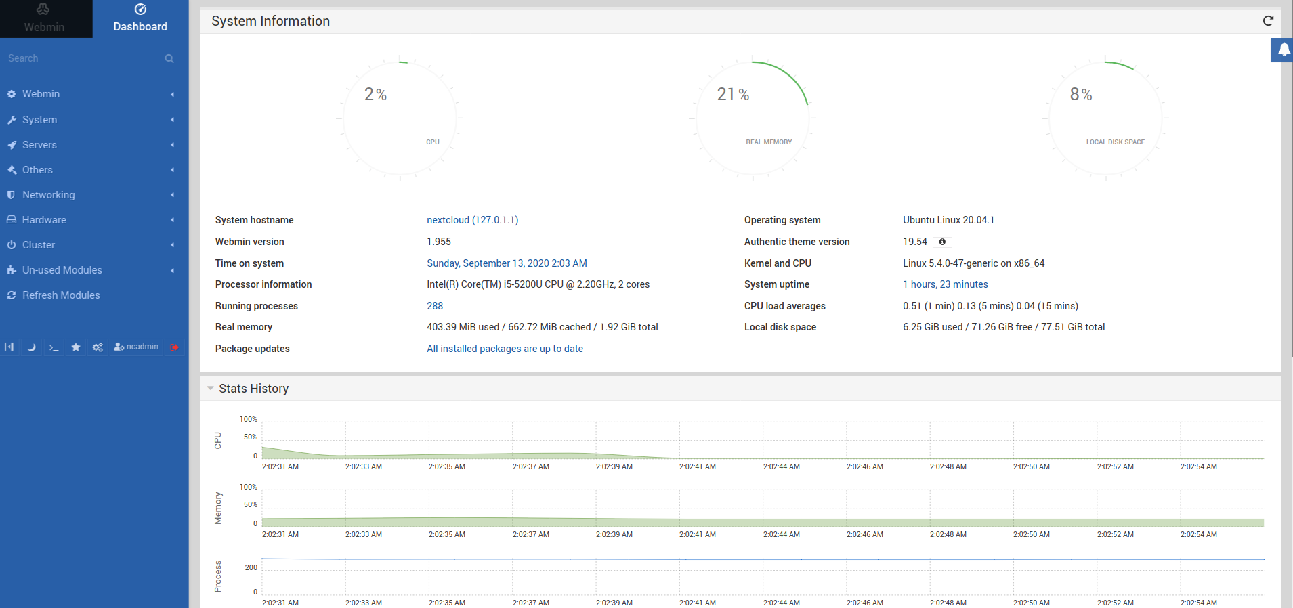The image size is (1293, 608).
Task: Click the Cluster power icon
Action: click(12, 245)
